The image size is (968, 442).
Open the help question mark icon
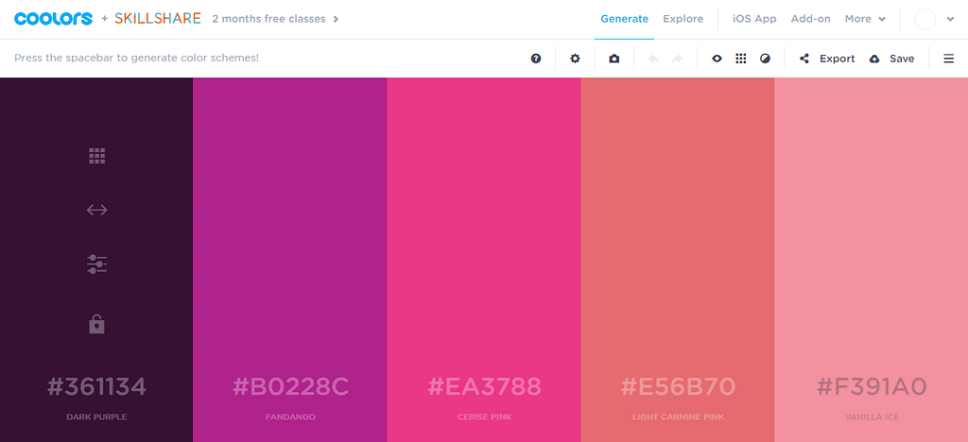[536, 59]
